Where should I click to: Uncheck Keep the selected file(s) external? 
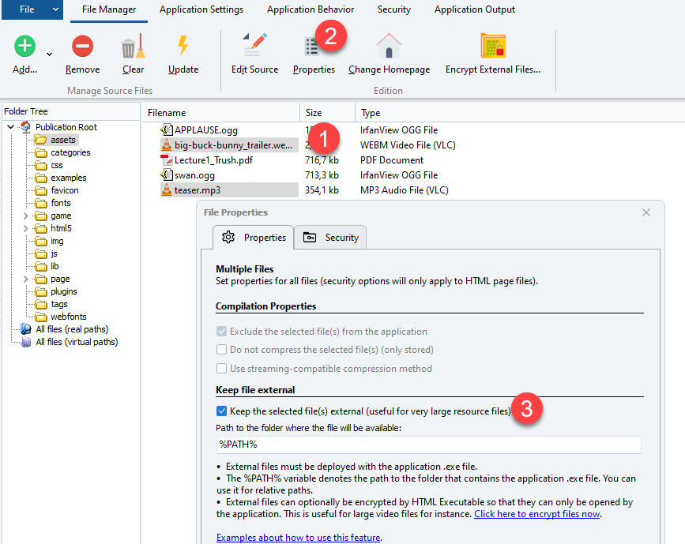coord(221,411)
